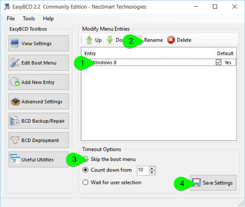Click the Save Settings button
The height and width of the screenshot is (207, 245).
pyautogui.click(x=213, y=183)
